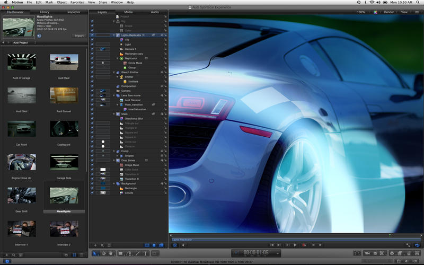This screenshot has height=265, width=424.
Task: Uncheck the Clouds layer checkbox
Action: [x=92, y=192]
